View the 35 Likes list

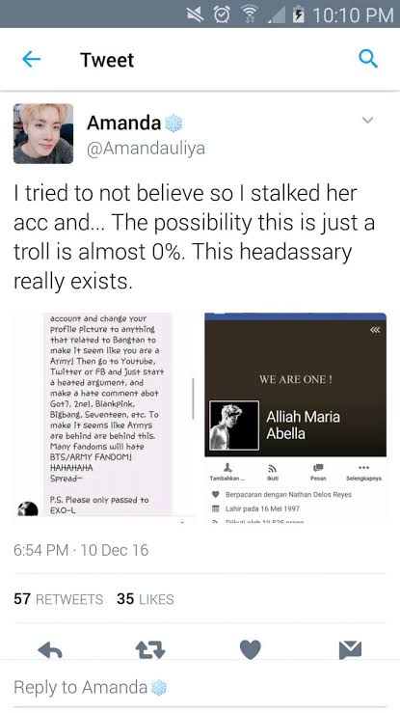point(146,599)
